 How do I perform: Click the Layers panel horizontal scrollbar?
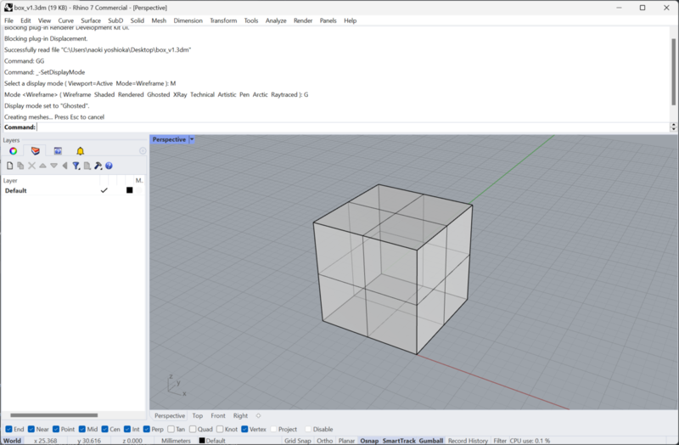[x=54, y=415]
